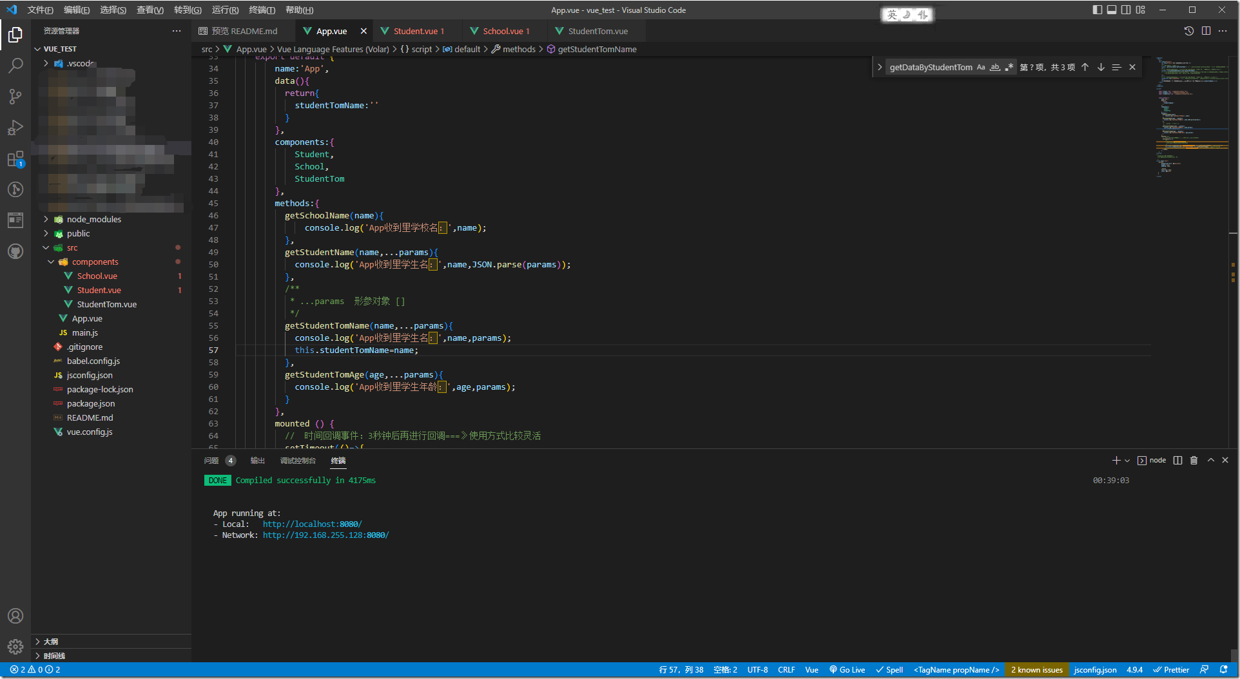
Task: Create a new terminal with plus icon
Action: coord(1116,460)
